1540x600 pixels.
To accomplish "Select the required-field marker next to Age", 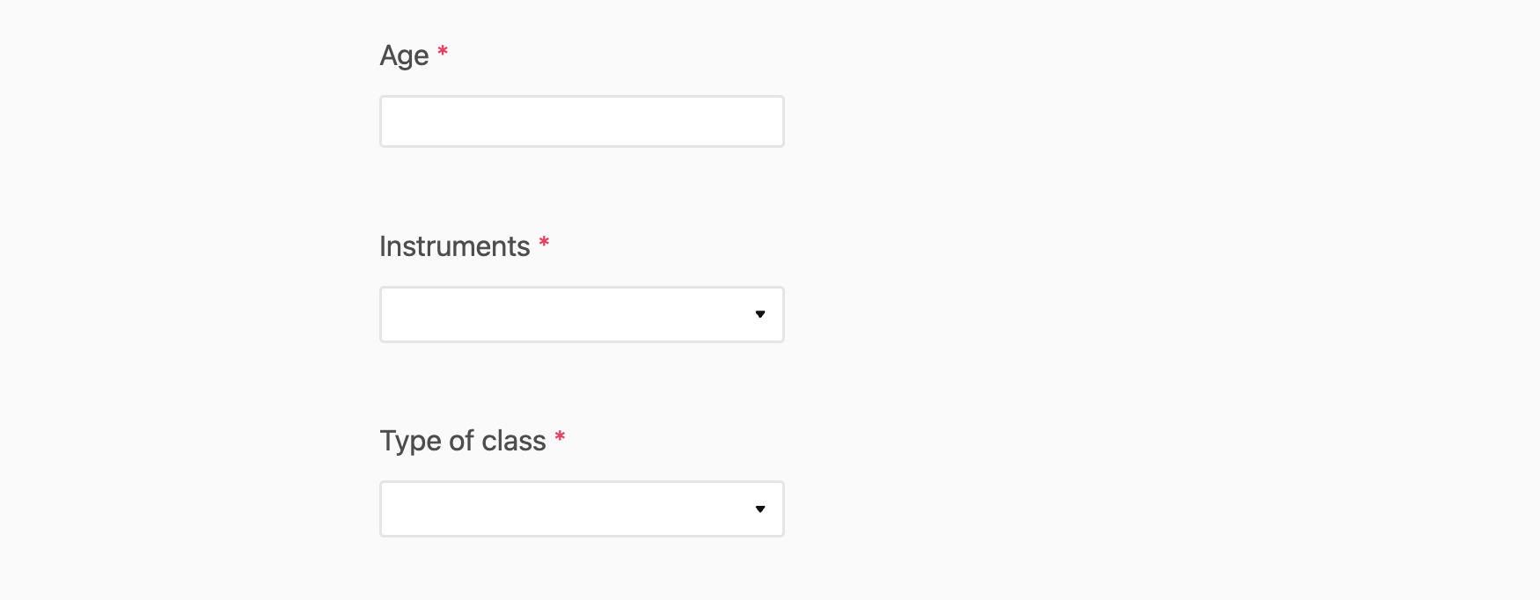I will point(443,53).
